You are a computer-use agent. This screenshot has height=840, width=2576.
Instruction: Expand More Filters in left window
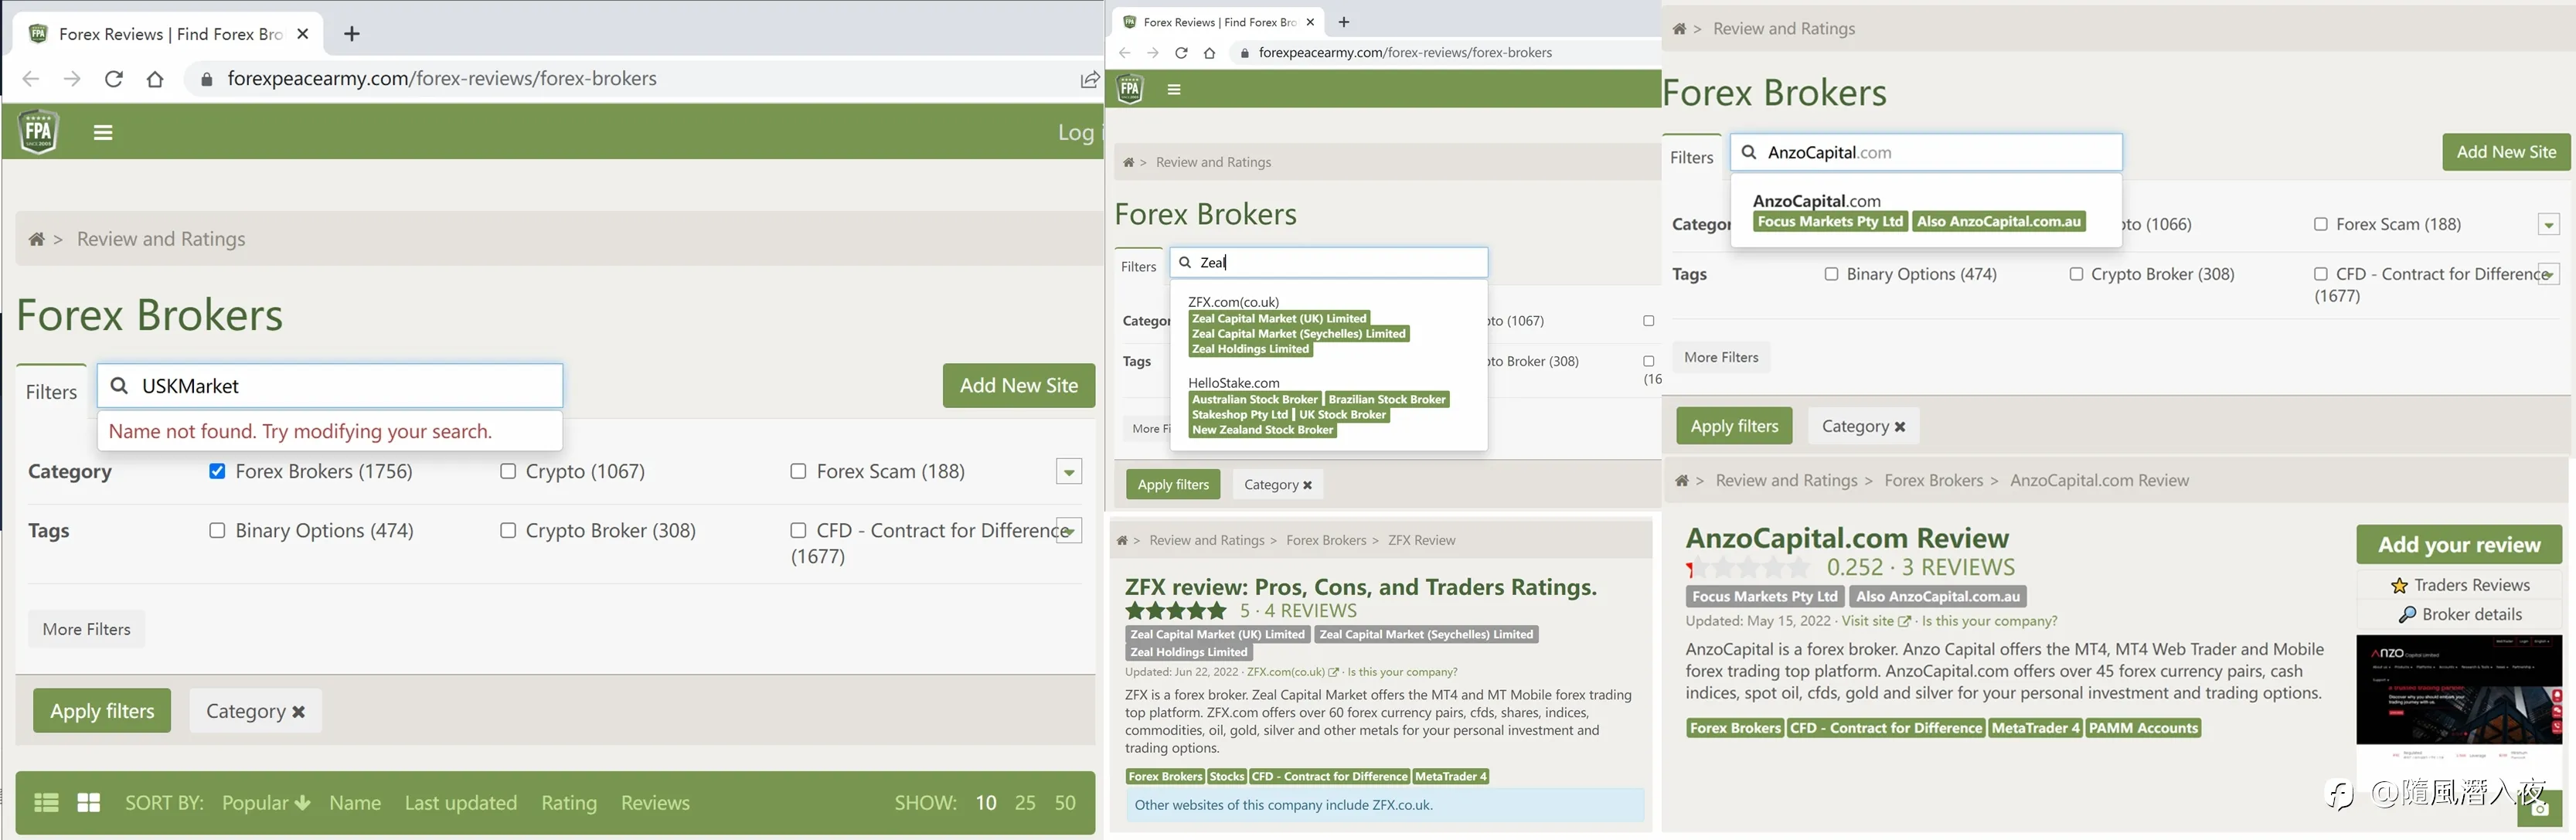87,629
